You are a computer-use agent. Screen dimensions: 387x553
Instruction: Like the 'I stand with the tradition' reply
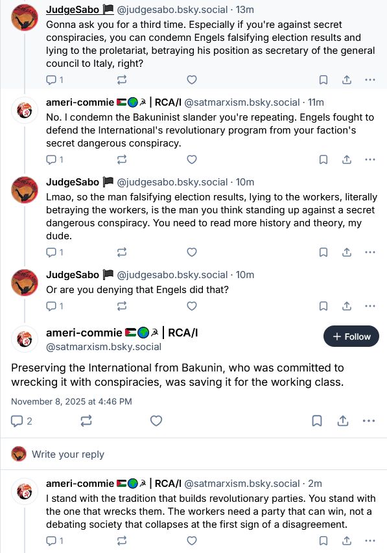coord(190,540)
